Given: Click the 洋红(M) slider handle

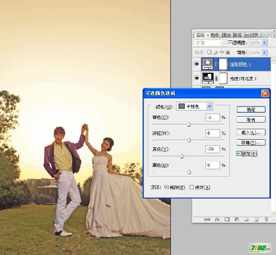Looking at the screenshot, I should (189, 140).
